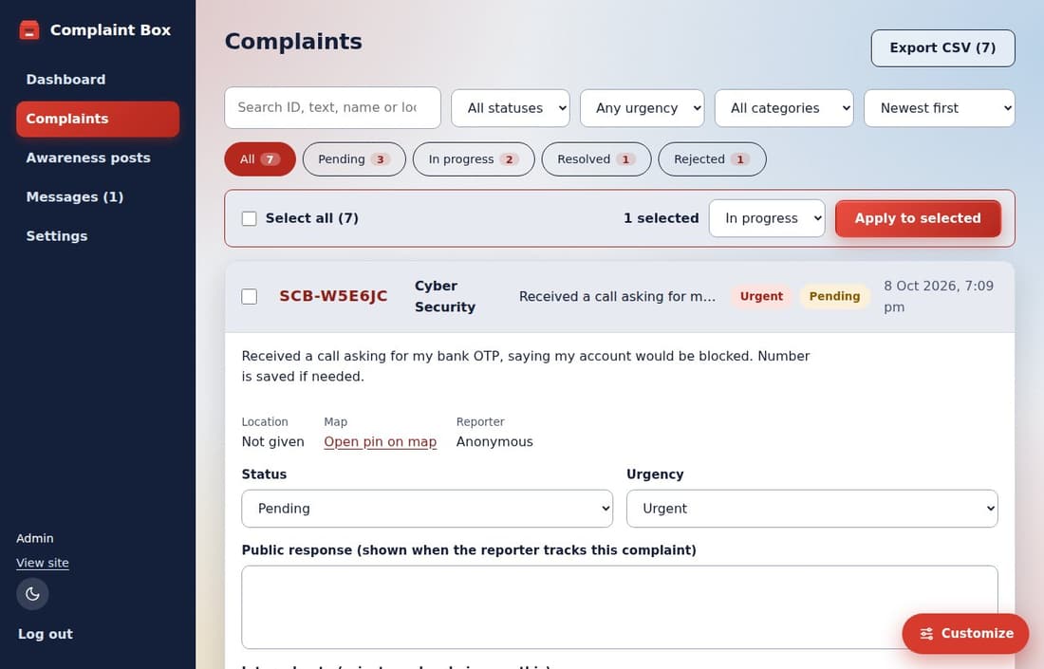
Task: Click the Complaint Box logo icon
Action: tap(29, 30)
